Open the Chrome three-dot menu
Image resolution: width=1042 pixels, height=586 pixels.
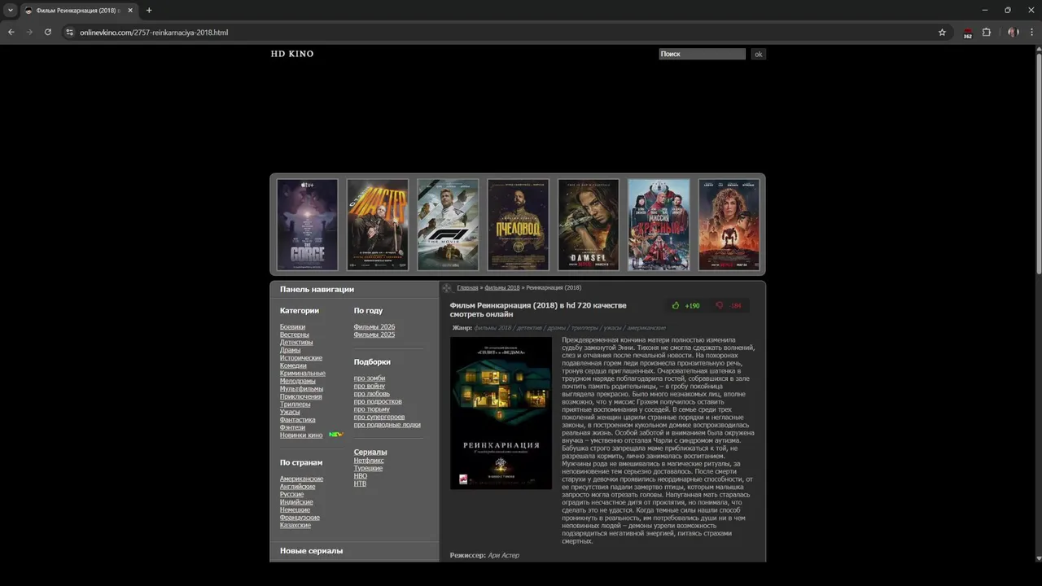click(1031, 33)
